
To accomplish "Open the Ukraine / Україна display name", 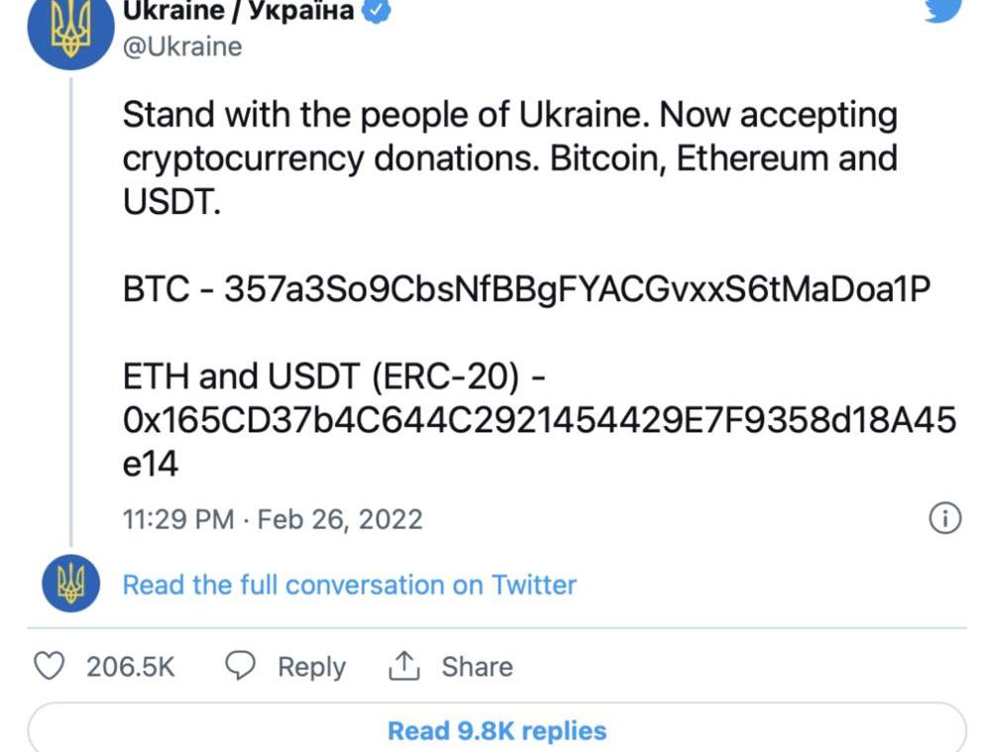I will click(238, 11).
